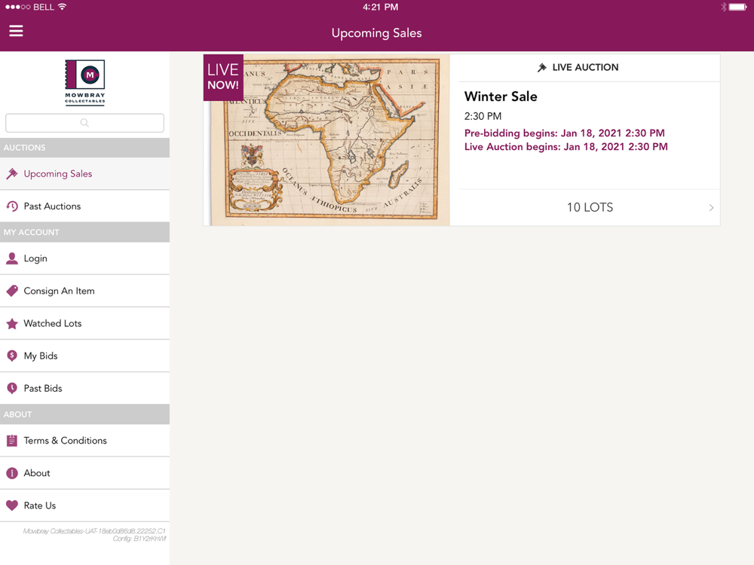The image size is (754, 565).
Task: Open the Winter Sale title
Action: coord(501,96)
